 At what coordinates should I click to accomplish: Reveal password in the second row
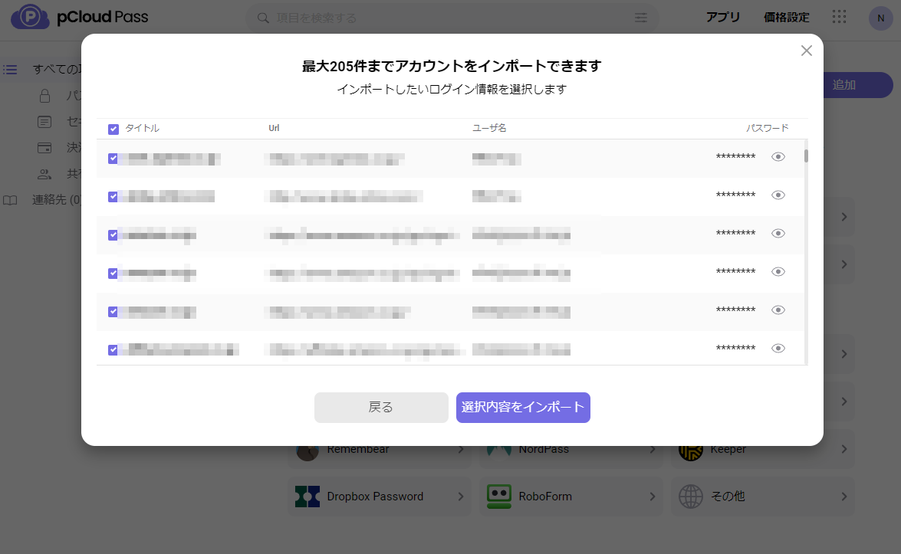pyautogui.click(x=778, y=195)
